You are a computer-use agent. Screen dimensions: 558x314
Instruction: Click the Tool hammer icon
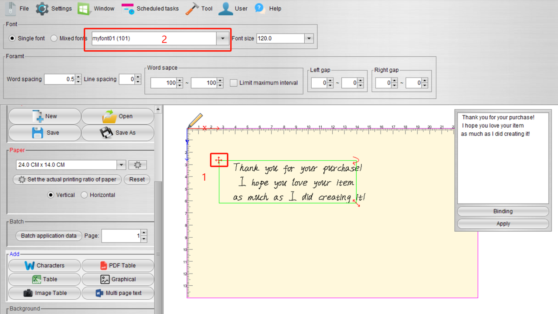(x=192, y=8)
